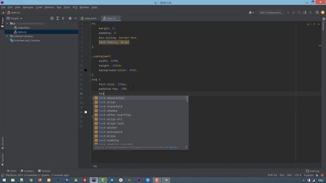Open the Navigate menu

pyautogui.click(x=28, y=7)
